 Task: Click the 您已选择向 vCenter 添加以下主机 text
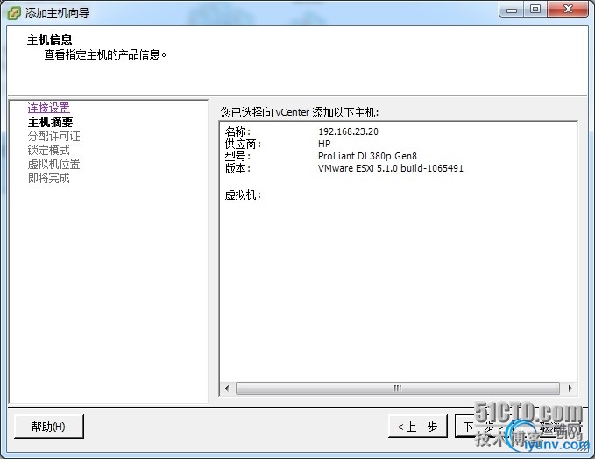[x=300, y=112]
